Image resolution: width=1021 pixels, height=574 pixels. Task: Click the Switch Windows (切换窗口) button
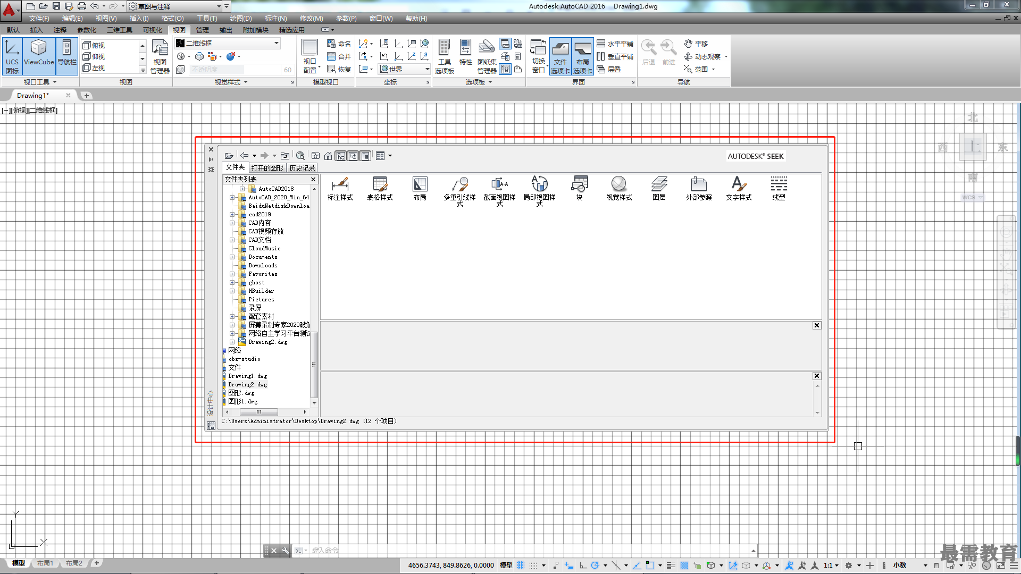click(538, 56)
